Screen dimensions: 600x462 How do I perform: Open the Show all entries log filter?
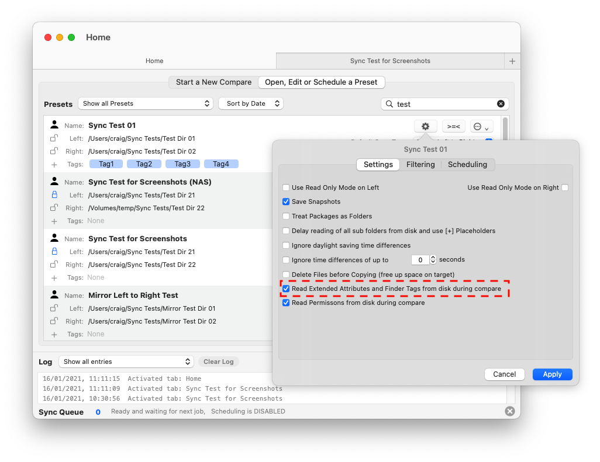point(126,362)
